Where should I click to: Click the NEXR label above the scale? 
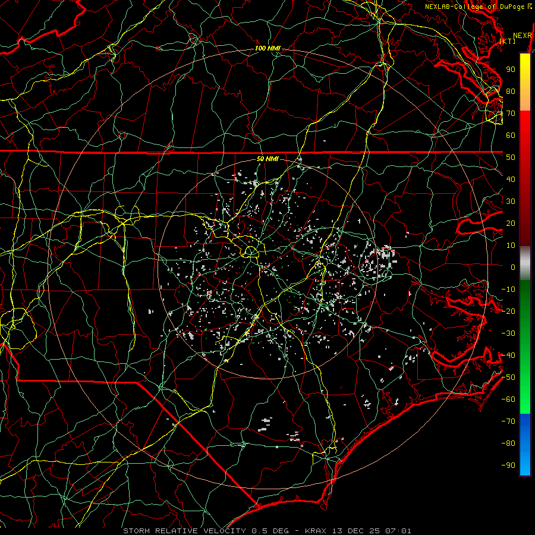pos(523,36)
